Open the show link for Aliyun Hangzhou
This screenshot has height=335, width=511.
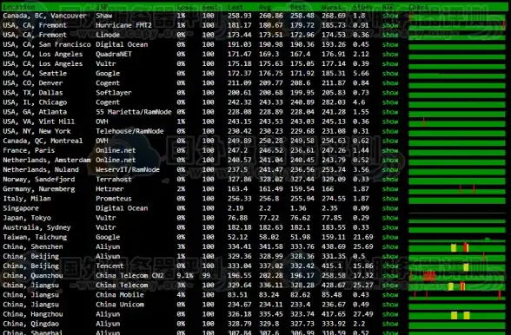click(390, 314)
